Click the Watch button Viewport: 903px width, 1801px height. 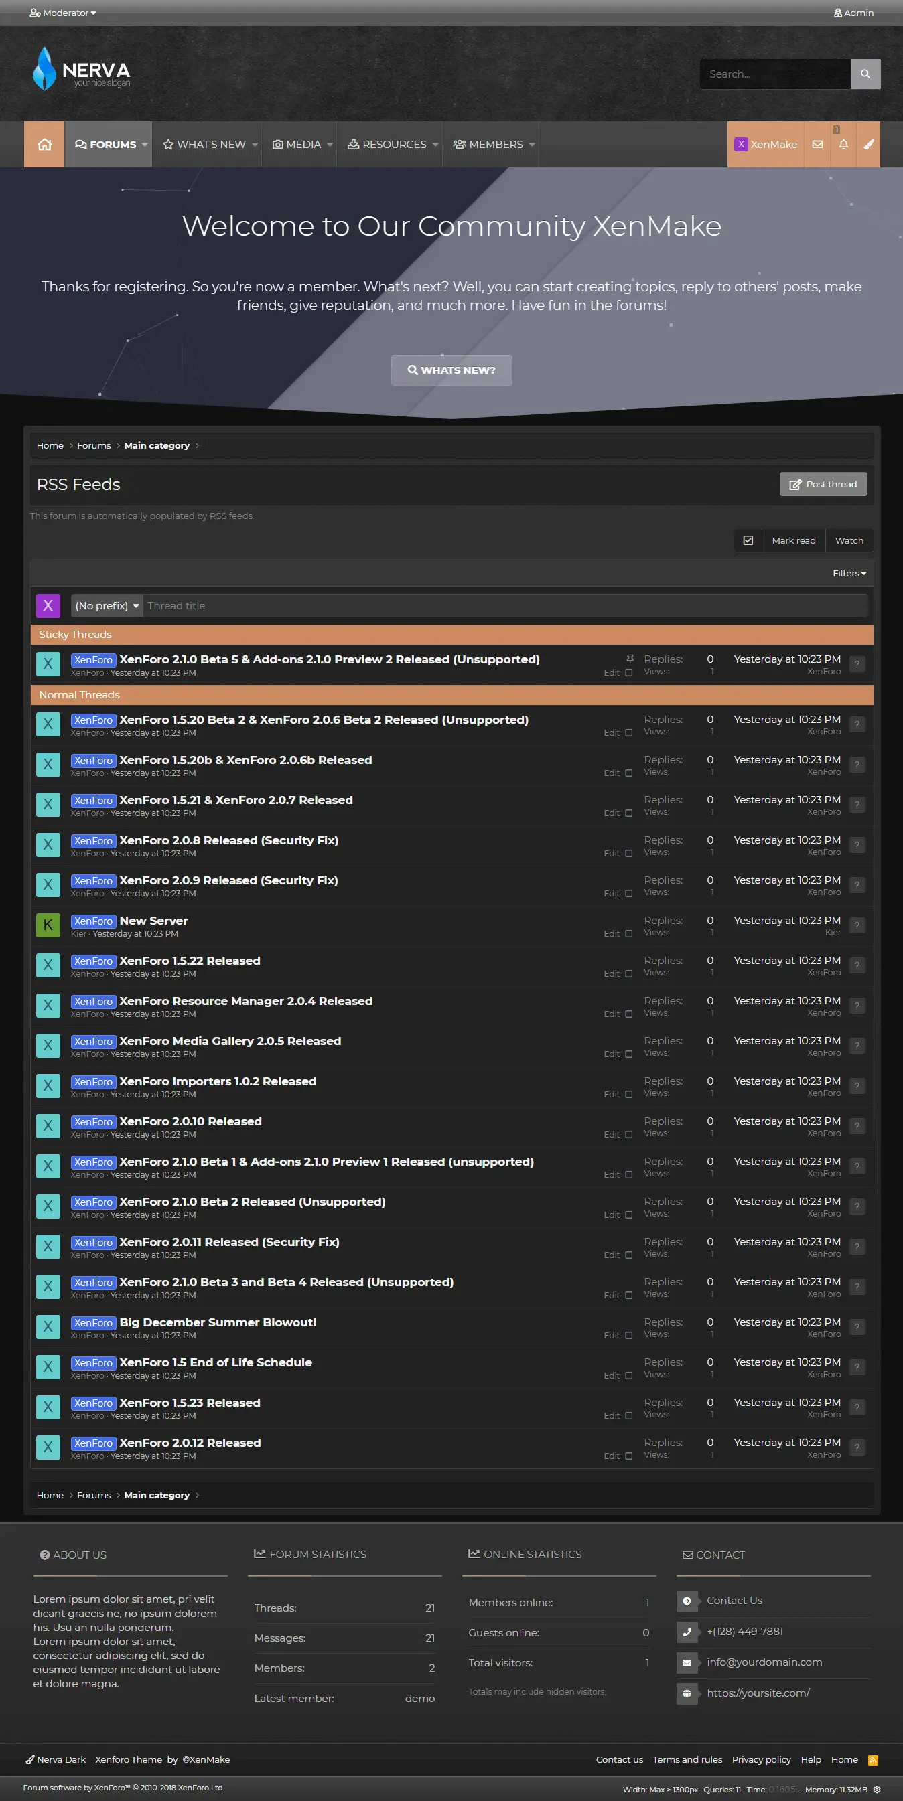coord(849,540)
